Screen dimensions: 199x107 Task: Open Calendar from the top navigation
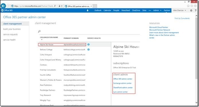point(107,10)
